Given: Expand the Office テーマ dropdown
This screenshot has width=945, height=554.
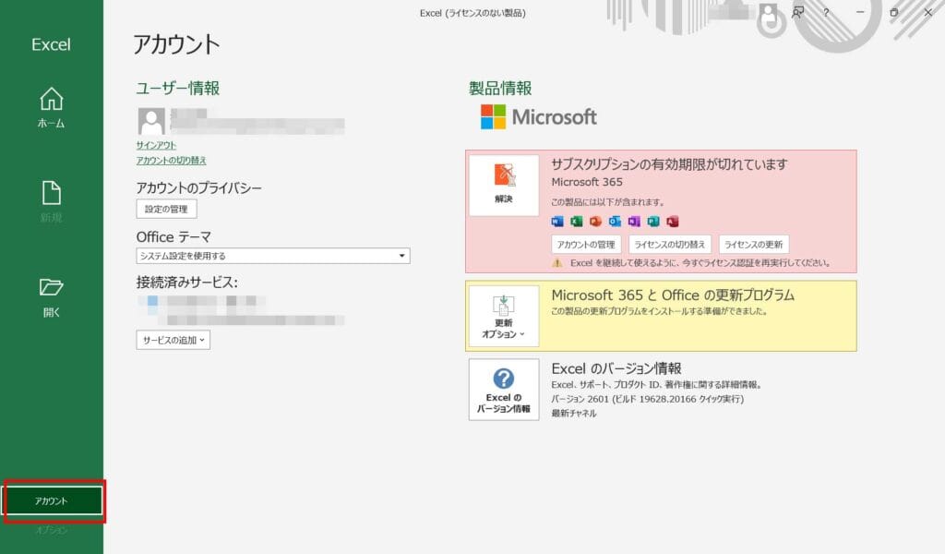Looking at the screenshot, I should tap(403, 256).
